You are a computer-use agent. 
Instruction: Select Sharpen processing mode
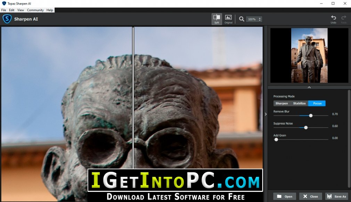pyautogui.click(x=281, y=103)
